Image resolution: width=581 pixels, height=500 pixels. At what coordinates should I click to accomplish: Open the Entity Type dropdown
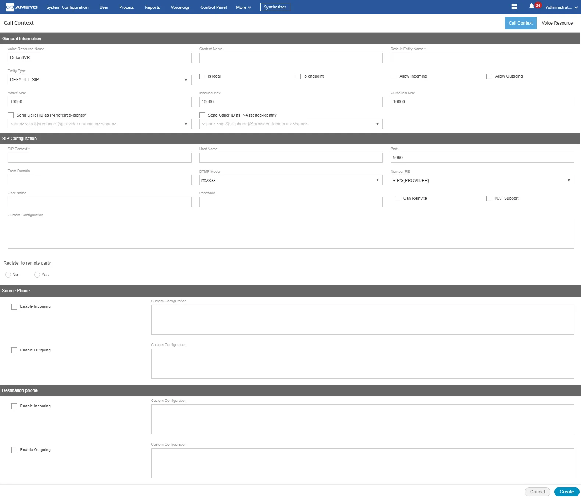tap(100, 80)
